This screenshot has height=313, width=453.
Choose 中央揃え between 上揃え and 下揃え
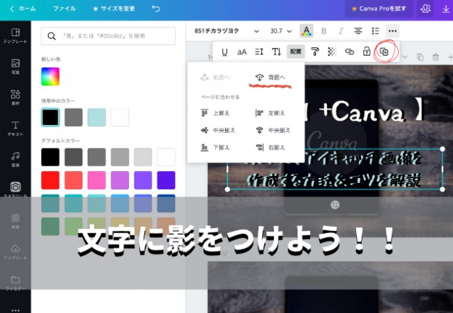tap(218, 131)
